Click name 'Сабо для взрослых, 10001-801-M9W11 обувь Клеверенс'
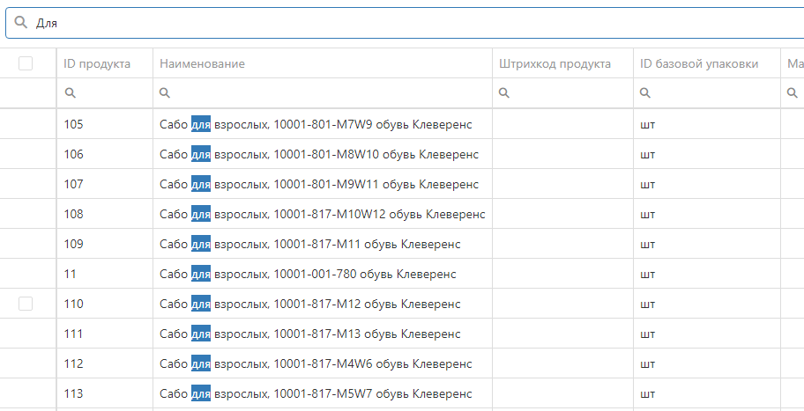 [319, 184]
